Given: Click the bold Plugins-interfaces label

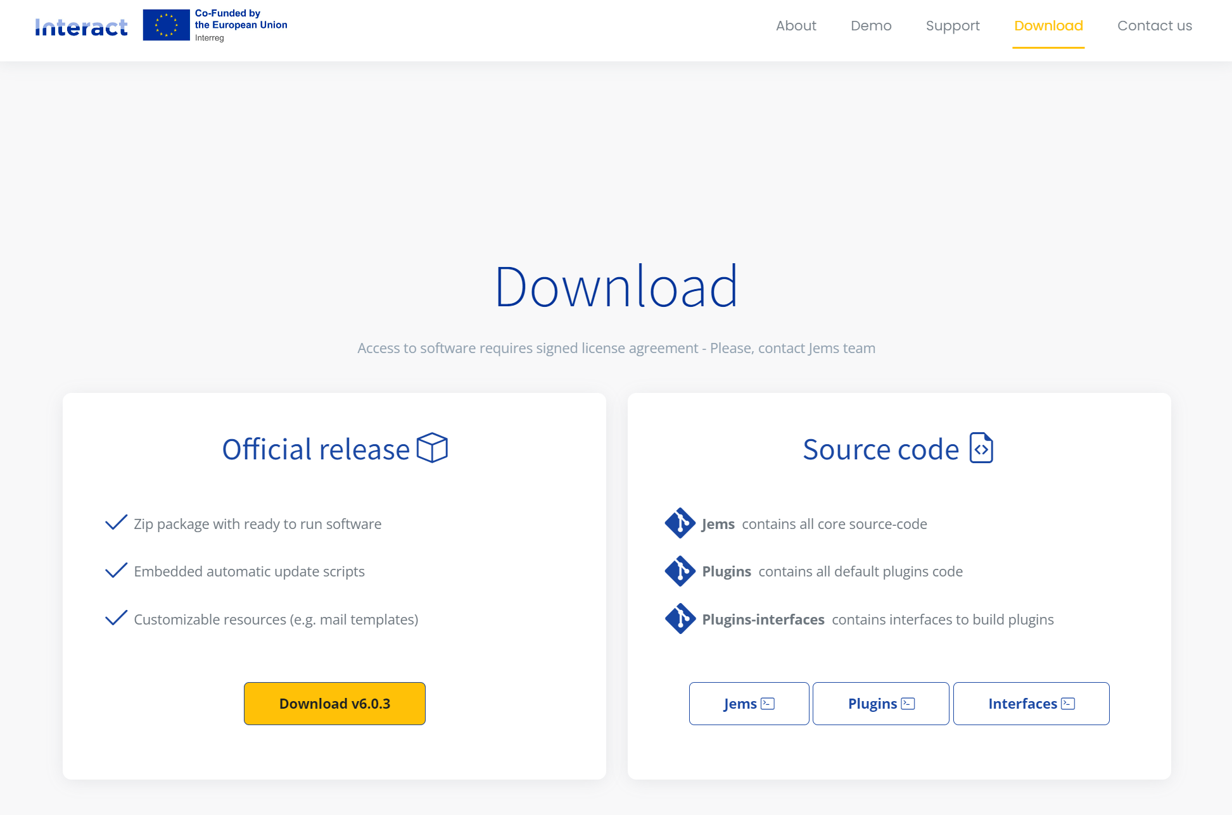Looking at the screenshot, I should click(x=763, y=619).
